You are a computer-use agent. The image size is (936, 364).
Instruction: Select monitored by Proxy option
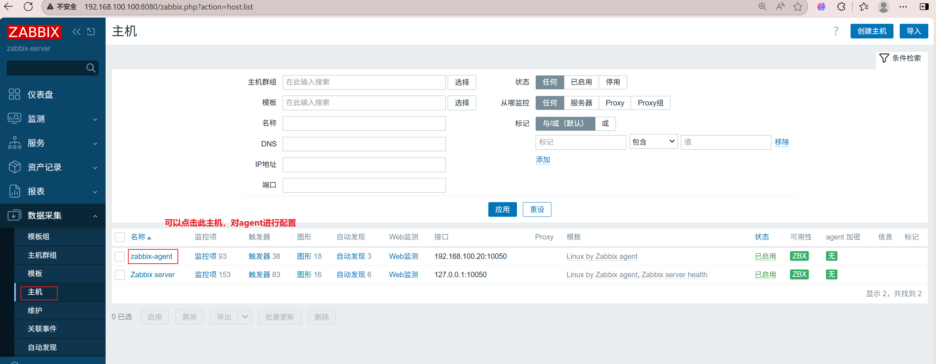615,103
